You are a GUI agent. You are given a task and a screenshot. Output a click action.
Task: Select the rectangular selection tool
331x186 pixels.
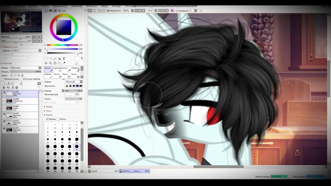46,59
